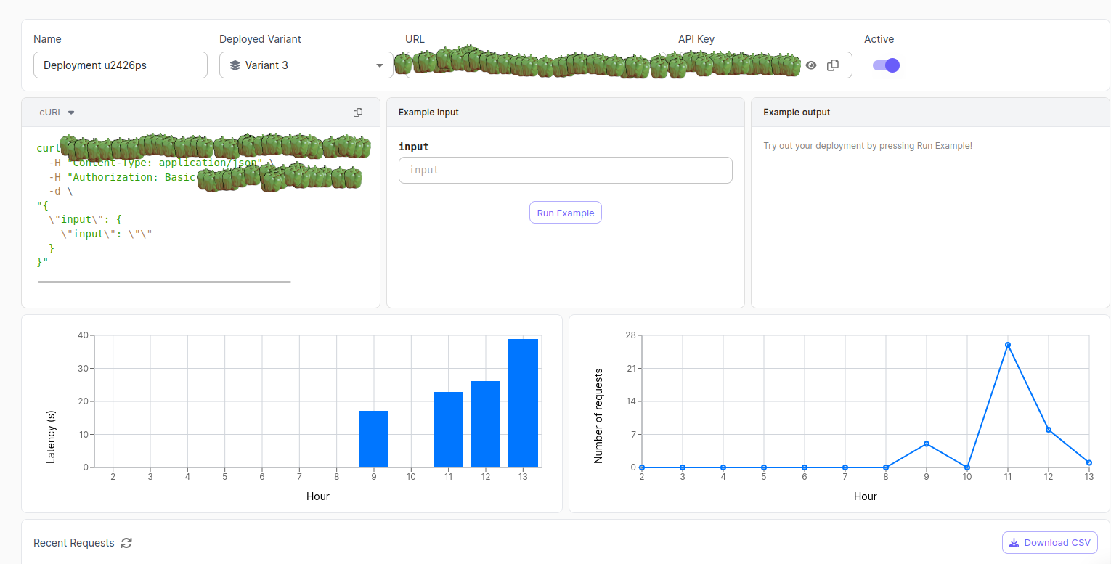Select the hour 11 latency bar
This screenshot has width=1111, height=564.
pyautogui.click(x=448, y=430)
